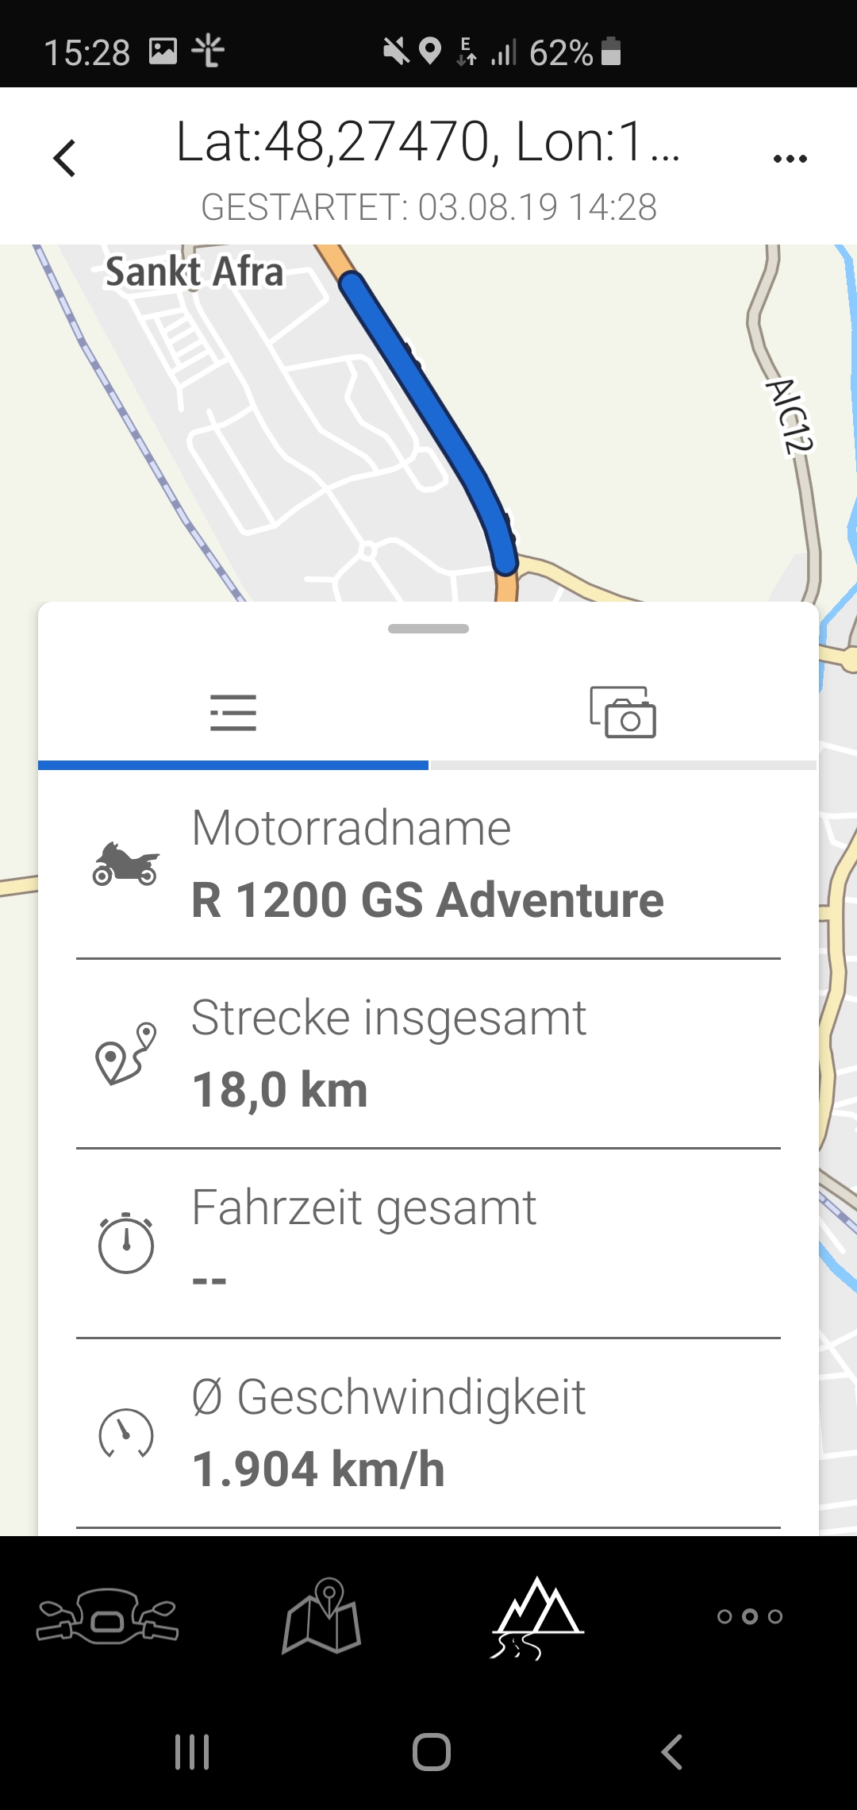Tap the motorcycle icon beside Motorradname

click(x=125, y=864)
